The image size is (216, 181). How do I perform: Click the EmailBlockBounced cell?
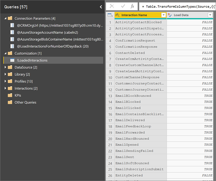[x=140, y=96]
